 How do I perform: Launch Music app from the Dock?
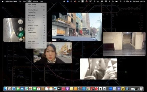[63, 89]
